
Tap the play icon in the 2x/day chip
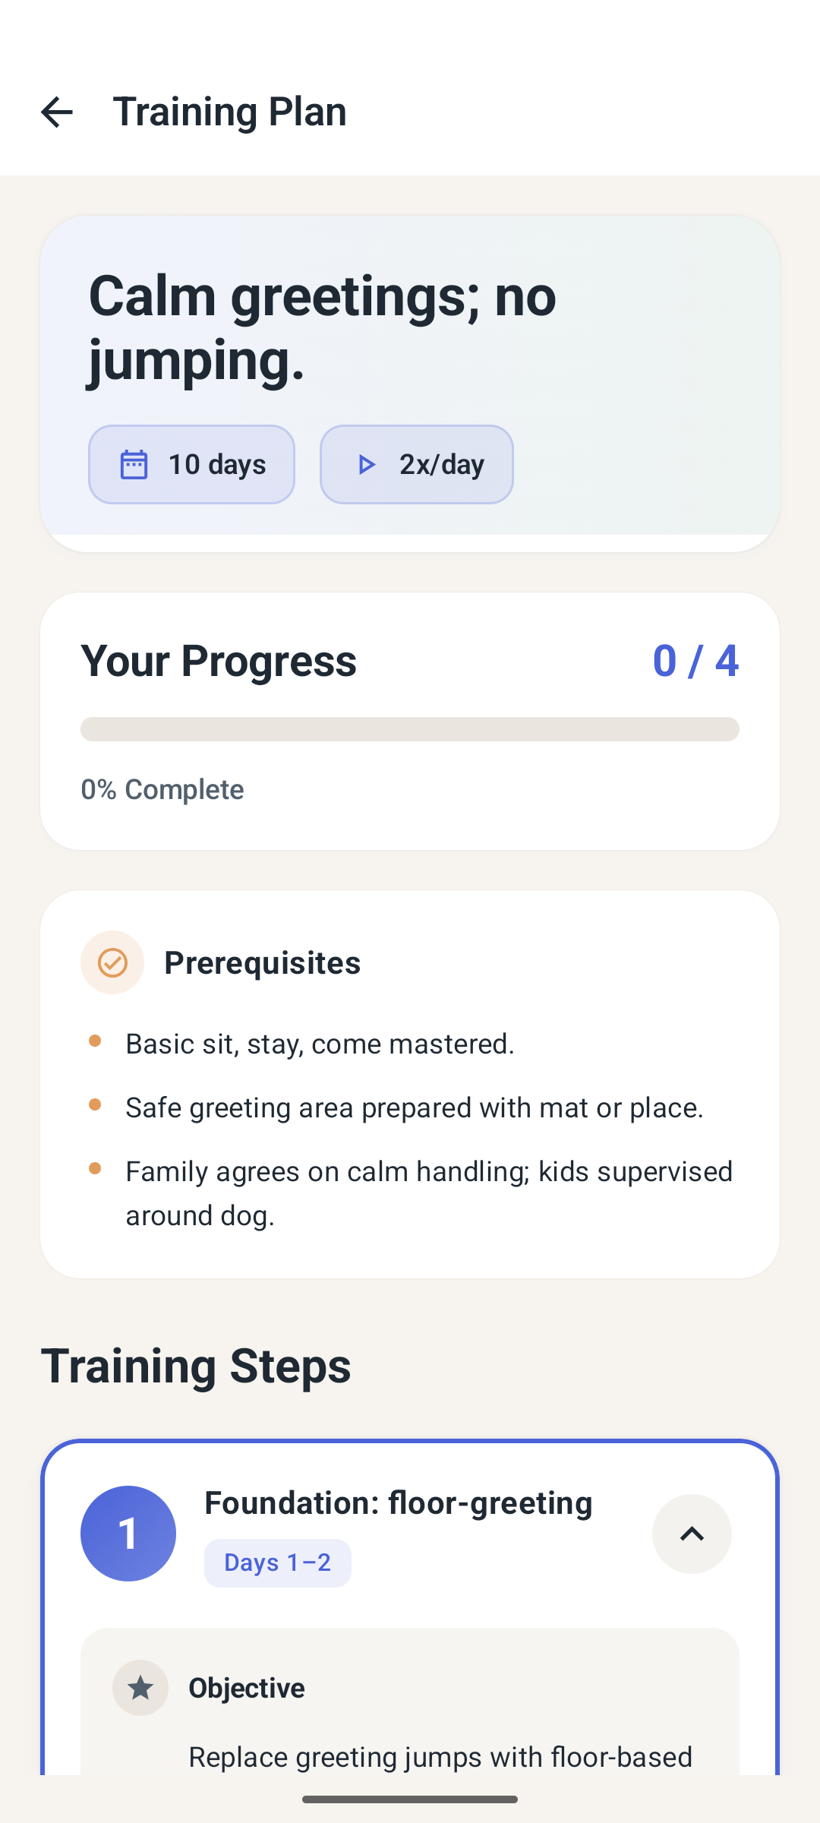(x=367, y=464)
